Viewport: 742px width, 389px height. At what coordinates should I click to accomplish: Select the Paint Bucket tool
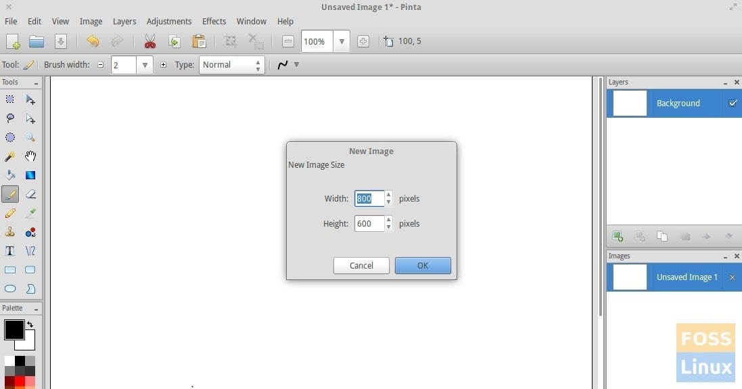click(10, 175)
